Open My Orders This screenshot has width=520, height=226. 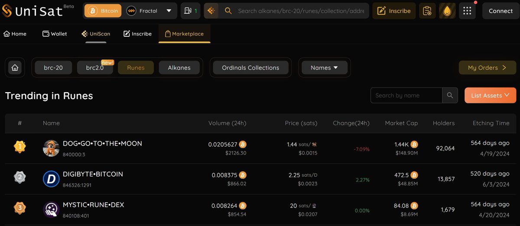click(x=487, y=68)
